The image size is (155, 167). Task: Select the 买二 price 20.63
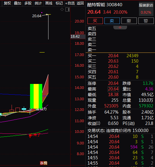pos(113,61)
